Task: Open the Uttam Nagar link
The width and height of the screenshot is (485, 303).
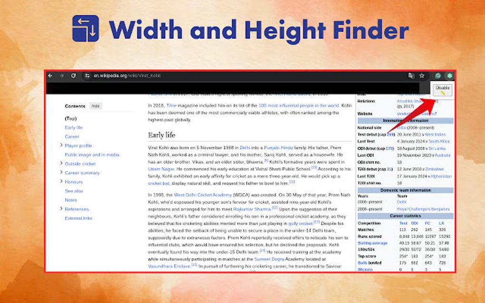Action: (x=161, y=169)
